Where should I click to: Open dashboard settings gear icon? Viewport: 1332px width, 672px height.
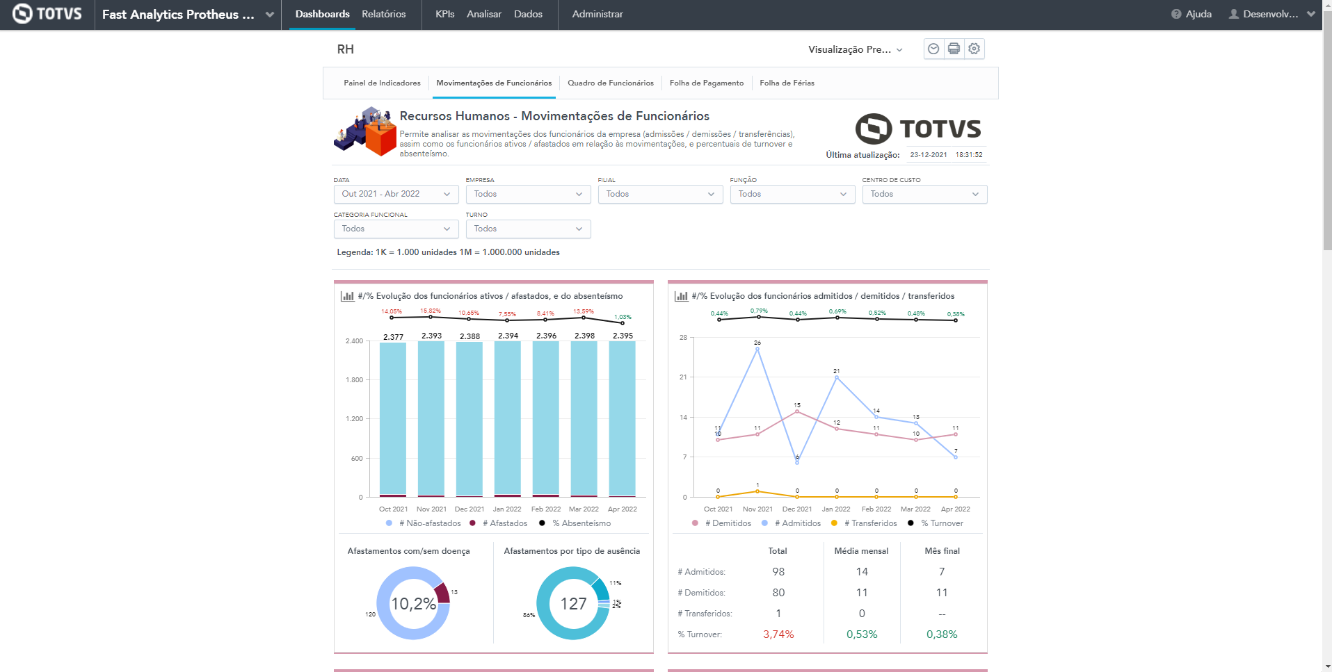click(x=974, y=49)
